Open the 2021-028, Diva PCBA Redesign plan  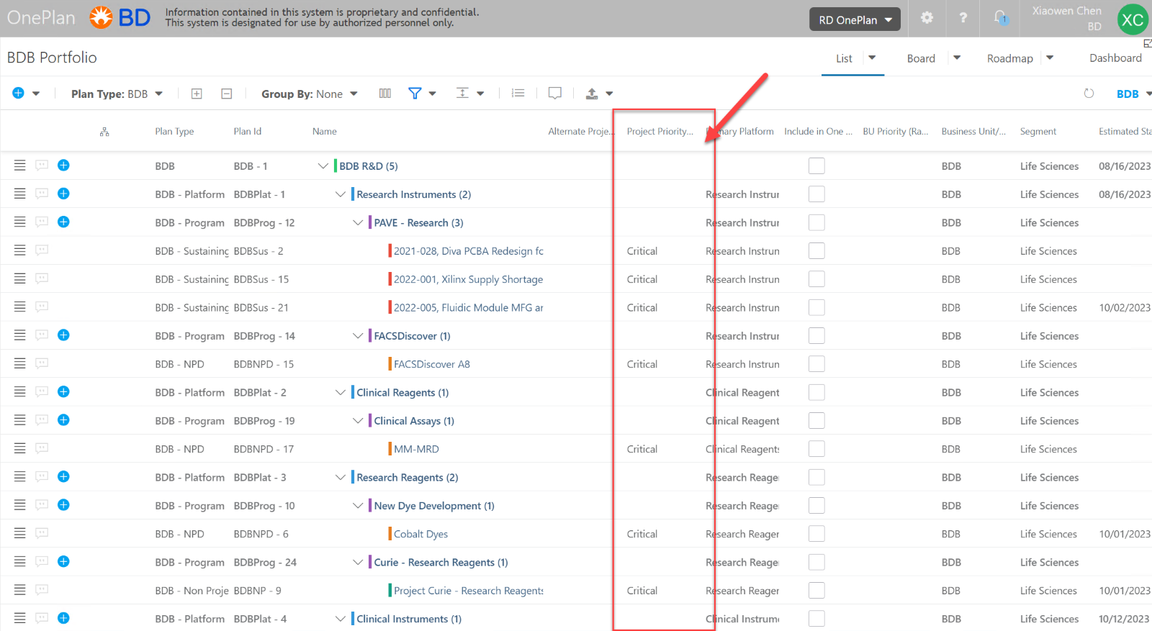(469, 251)
